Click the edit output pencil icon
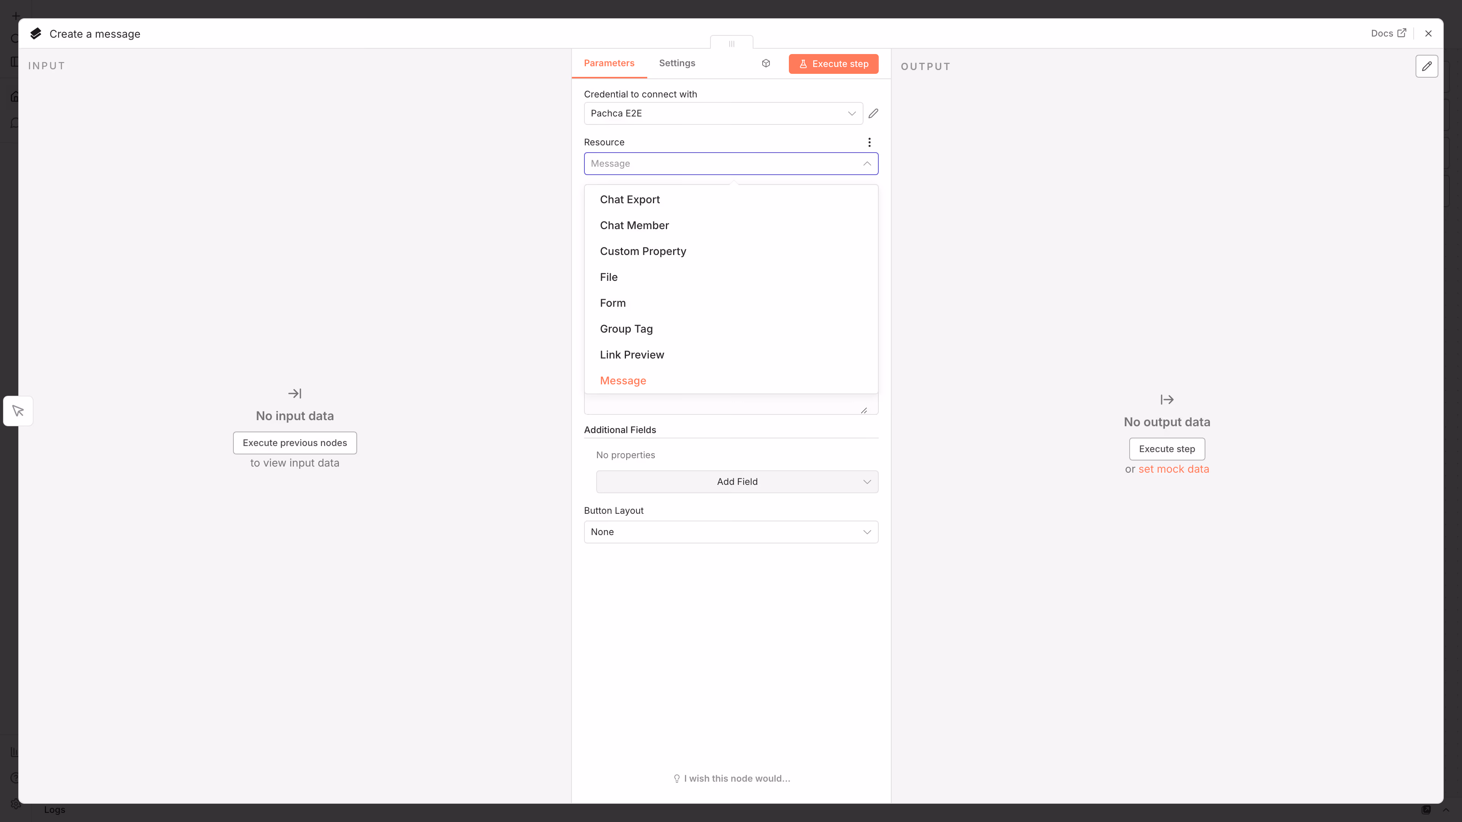1462x822 pixels. coord(1426,66)
